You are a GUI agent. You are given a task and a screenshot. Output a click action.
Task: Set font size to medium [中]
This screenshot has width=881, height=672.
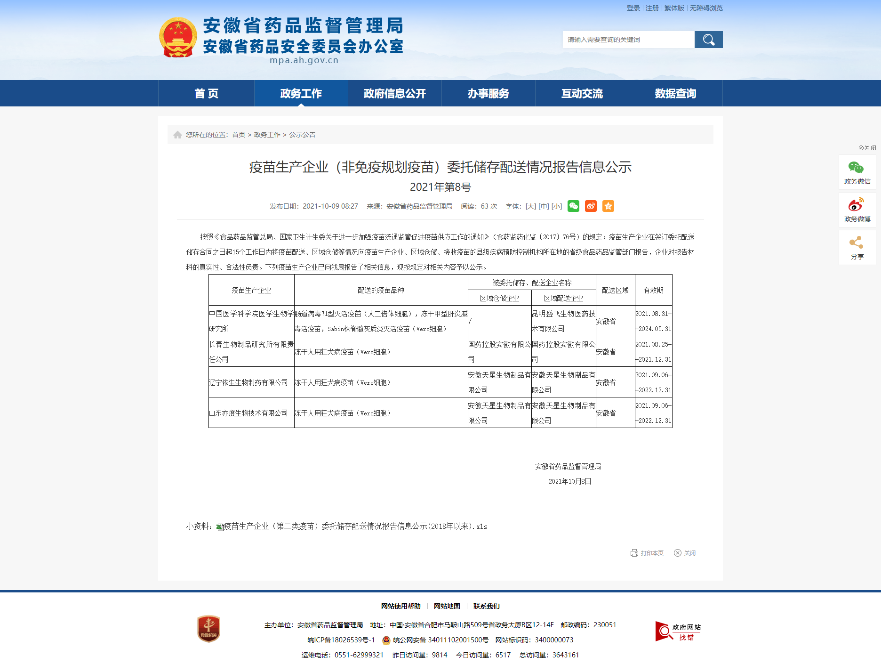(x=544, y=206)
